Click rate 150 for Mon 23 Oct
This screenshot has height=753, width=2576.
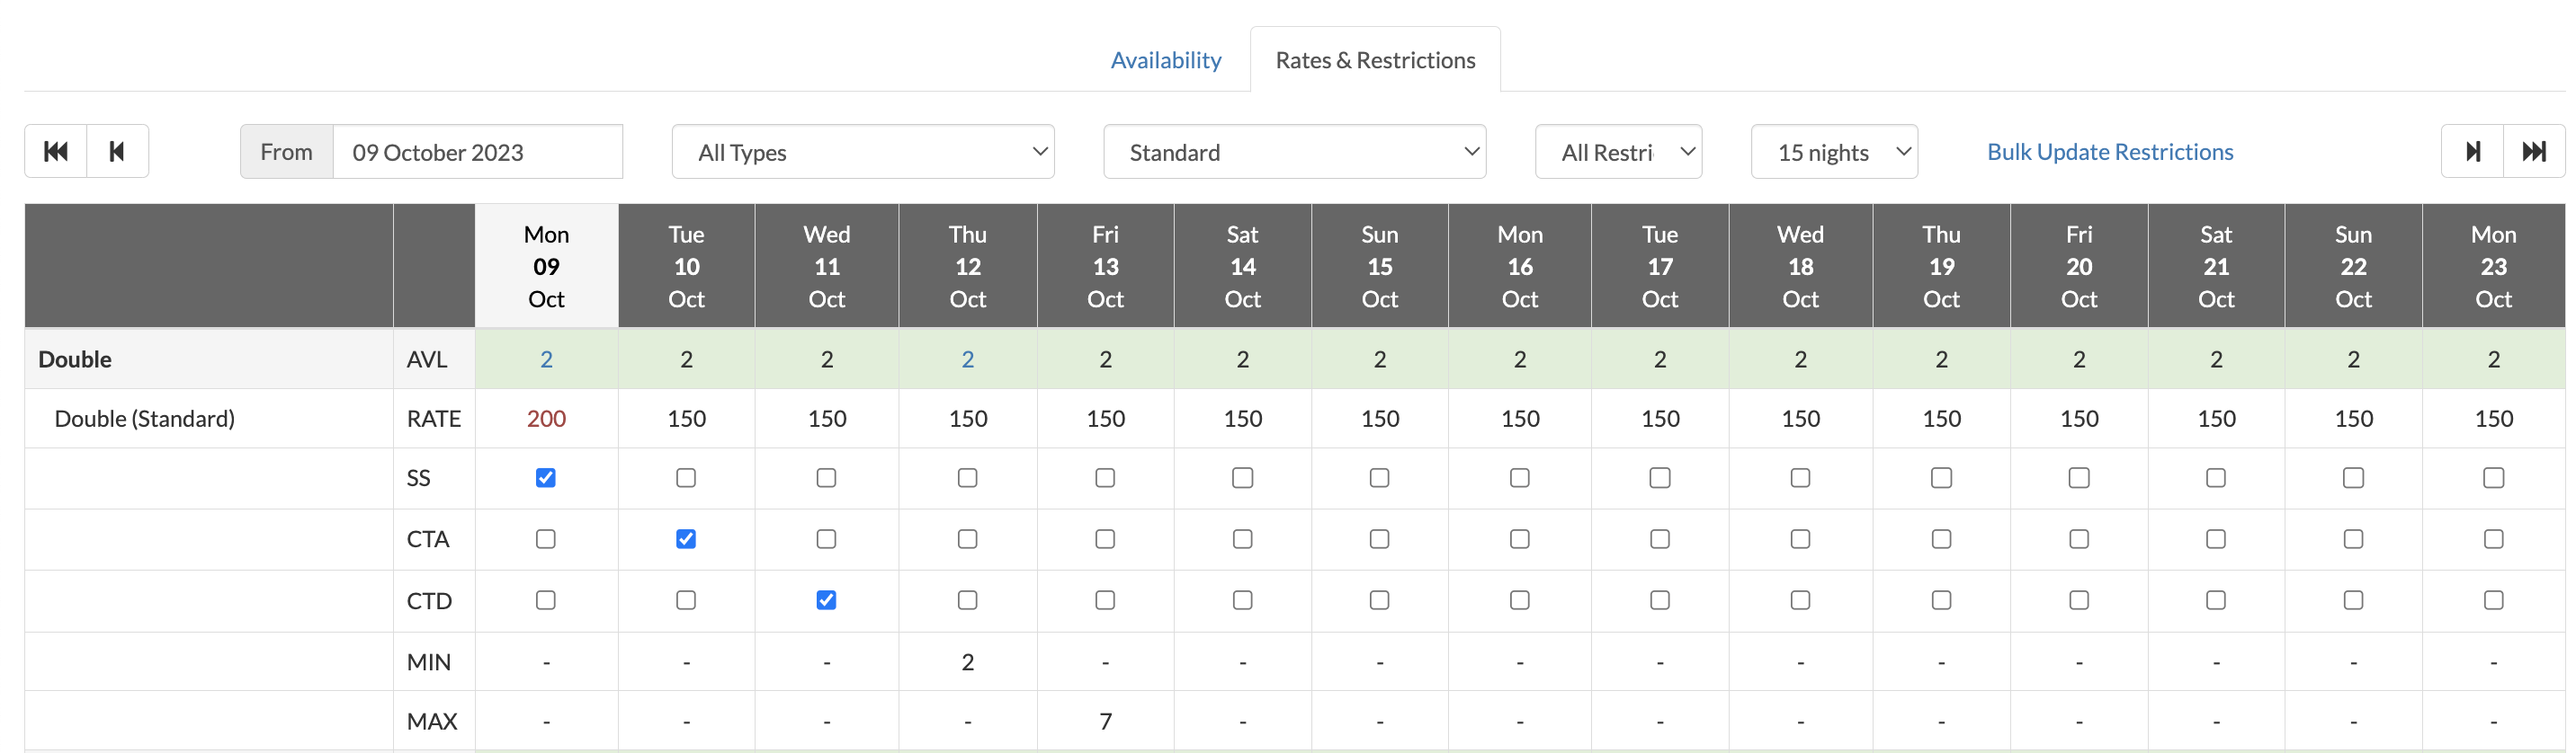coord(2494,419)
